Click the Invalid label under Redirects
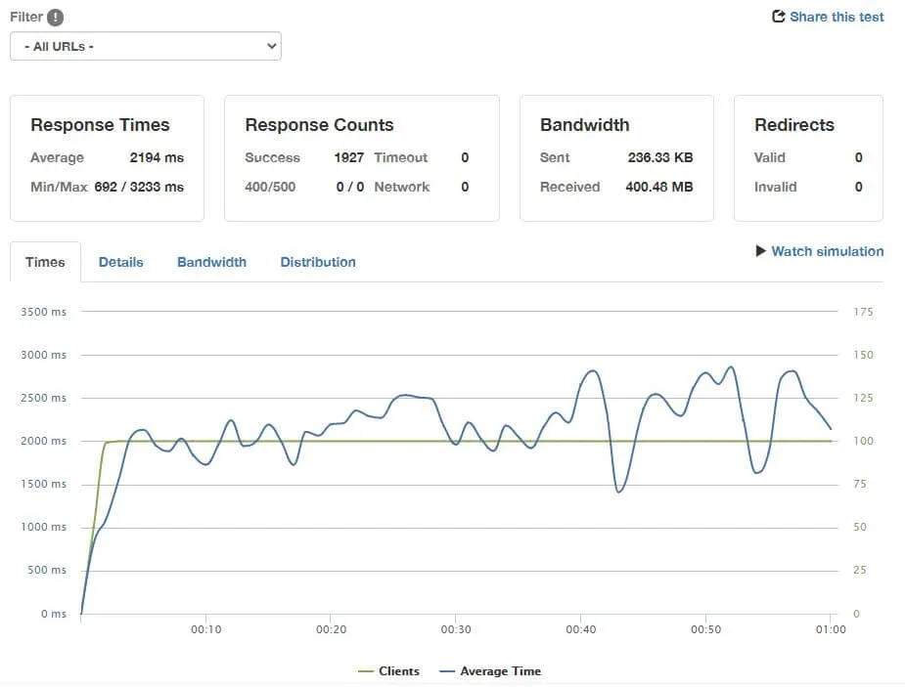Viewport: 905px width, 687px height. coord(775,187)
